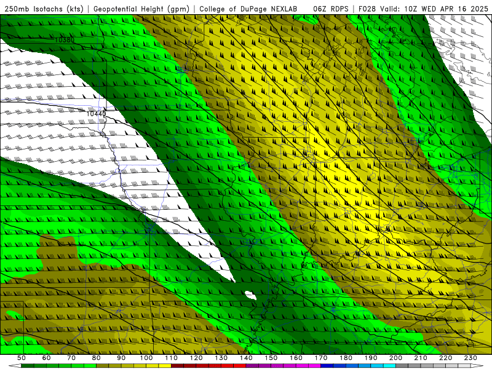The width and height of the screenshot is (492, 369).
Task: Click the 70 kt tick label on color scale
Action: point(71,358)
